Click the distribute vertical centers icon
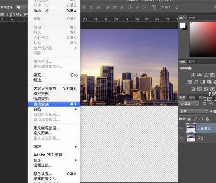The width and height of the screenshot is (216, 183). (115, 7)
